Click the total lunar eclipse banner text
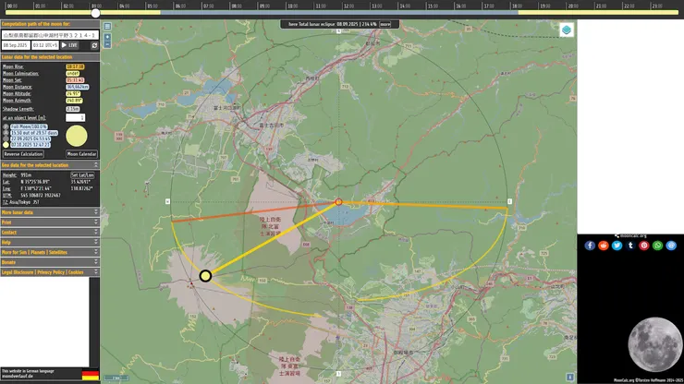 (333, 24)
